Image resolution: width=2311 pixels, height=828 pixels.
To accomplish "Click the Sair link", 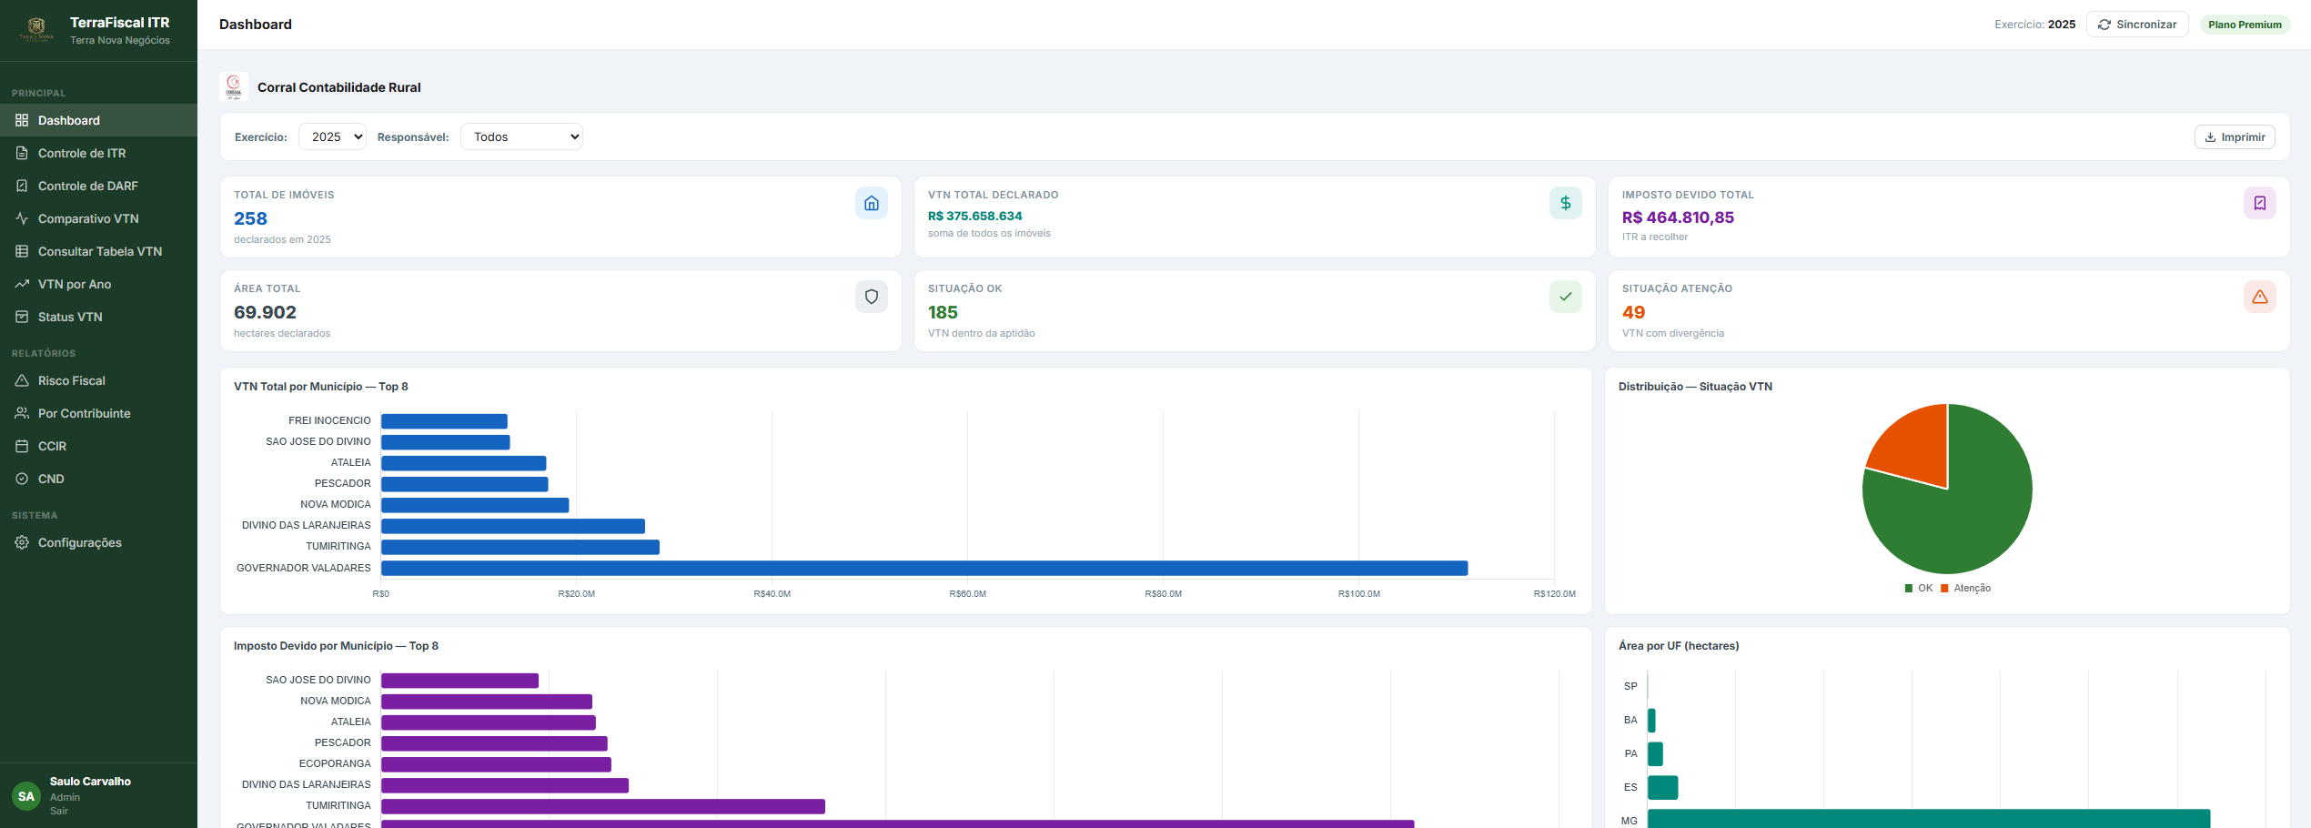I will coord(59,811).
